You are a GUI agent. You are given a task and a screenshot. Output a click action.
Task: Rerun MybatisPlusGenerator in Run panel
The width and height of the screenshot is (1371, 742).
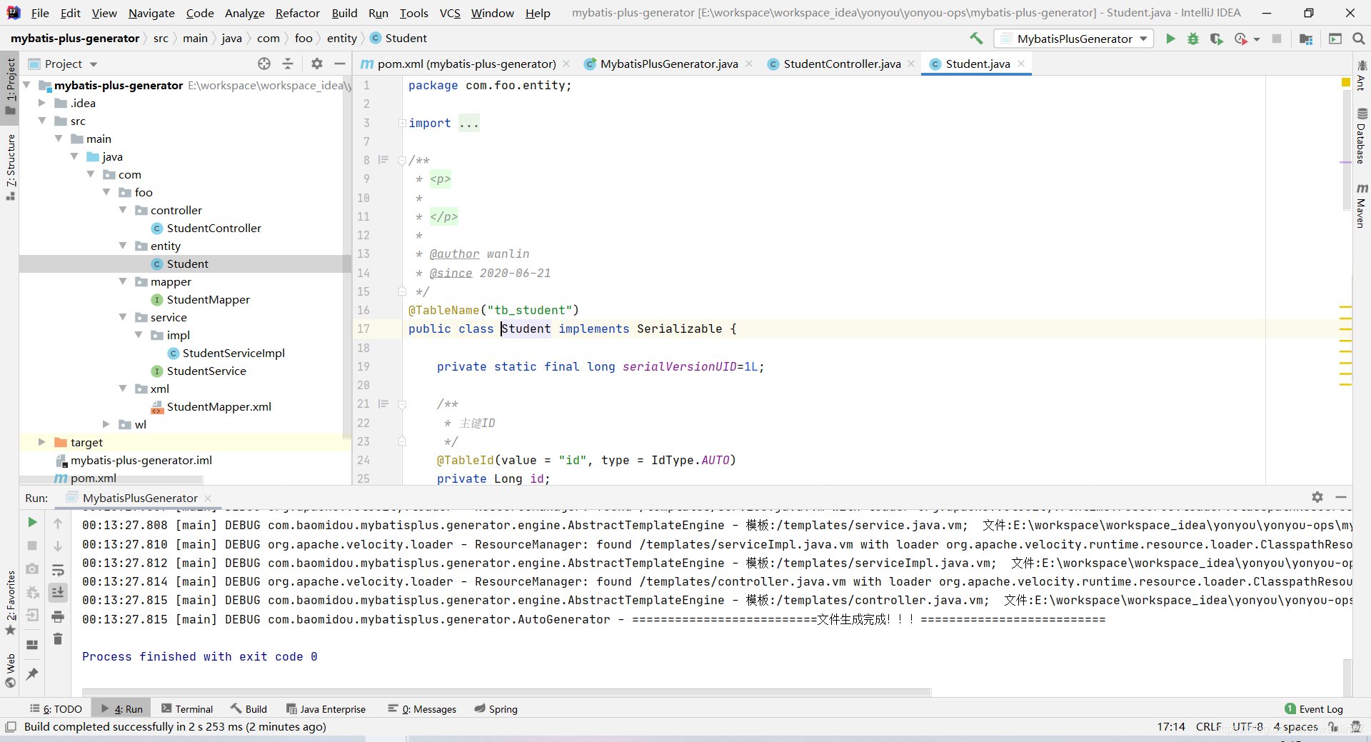pyautogui.click(x=32, y=523)
